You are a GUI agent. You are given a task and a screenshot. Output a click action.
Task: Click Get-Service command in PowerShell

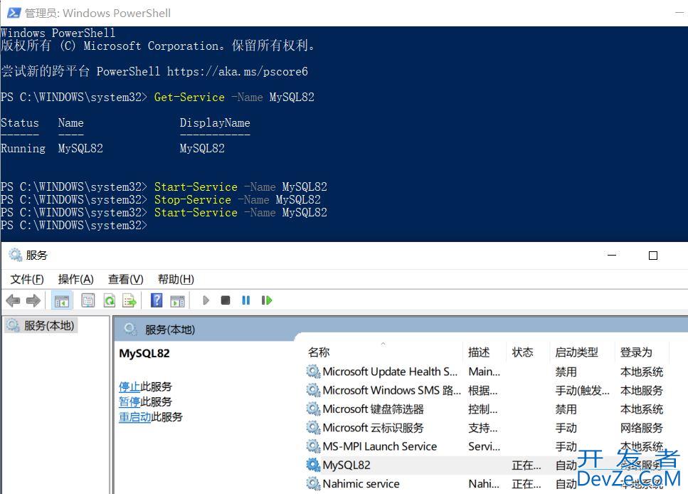[x=189, y=97]
